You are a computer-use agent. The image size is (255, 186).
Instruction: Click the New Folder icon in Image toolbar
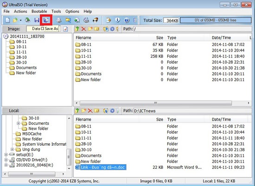[90, 29]
